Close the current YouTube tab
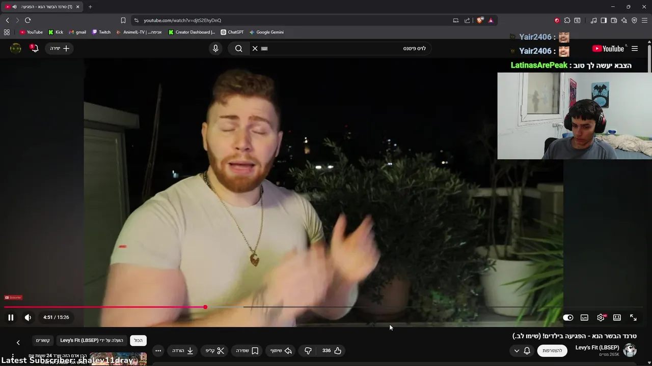This screenshot has height=366, width=652. coord(77,7)
